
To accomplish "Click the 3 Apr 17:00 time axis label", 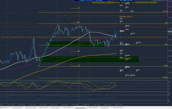I will click(x=118, y=105).
